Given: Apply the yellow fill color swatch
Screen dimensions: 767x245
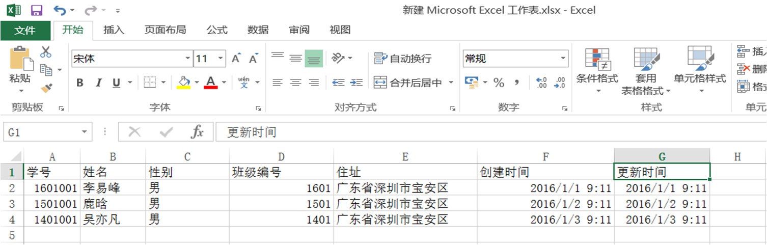Looking at the screenshot, I should coord(183,83).
